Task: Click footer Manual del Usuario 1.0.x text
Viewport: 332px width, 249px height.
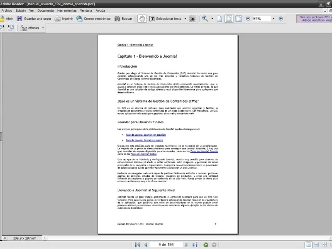Action: point(140,224)
